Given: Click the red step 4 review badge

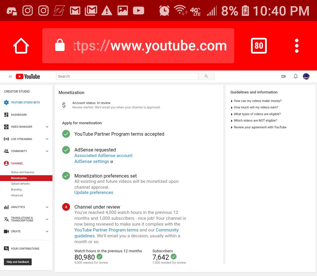Looking at the screenshot, I should pyautogui.click(x=66, y=207).
